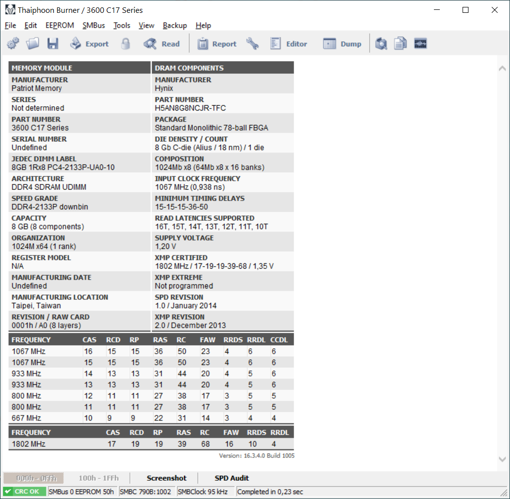Open the SMBus menu
510x499 pixels.
[94, 25]
